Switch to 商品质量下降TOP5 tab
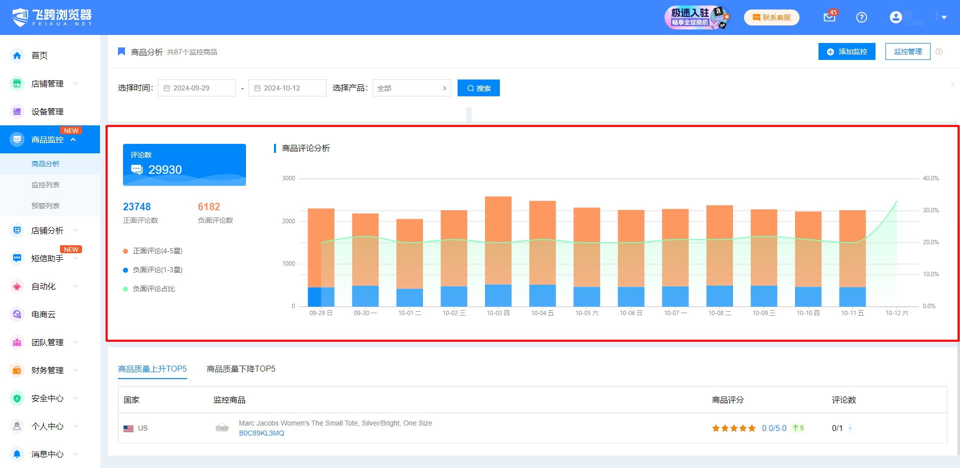Image resolution: width=960 pixels, height=468 pixels. (x=241, y=369)
